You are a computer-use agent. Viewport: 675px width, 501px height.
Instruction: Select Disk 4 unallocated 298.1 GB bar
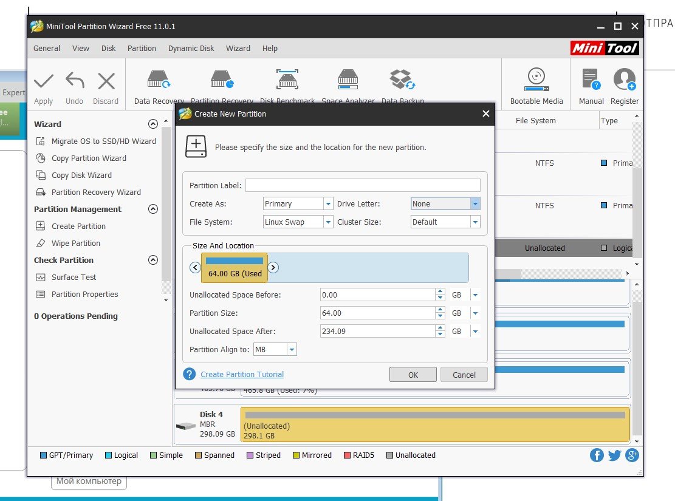435,425
